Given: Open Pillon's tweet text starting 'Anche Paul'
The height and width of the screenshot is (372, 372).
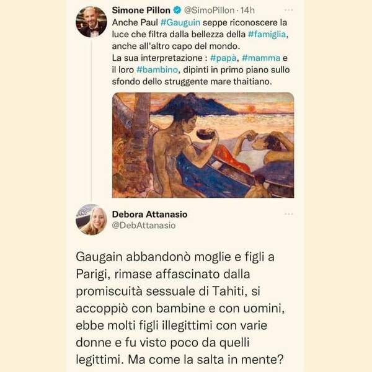Looking at the screenshot, I should pyautogui.click(x=201, y=52).
